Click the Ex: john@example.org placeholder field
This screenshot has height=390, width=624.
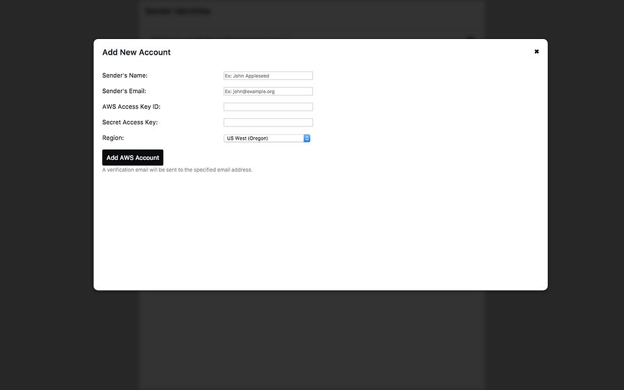click(x=268, y=91)
